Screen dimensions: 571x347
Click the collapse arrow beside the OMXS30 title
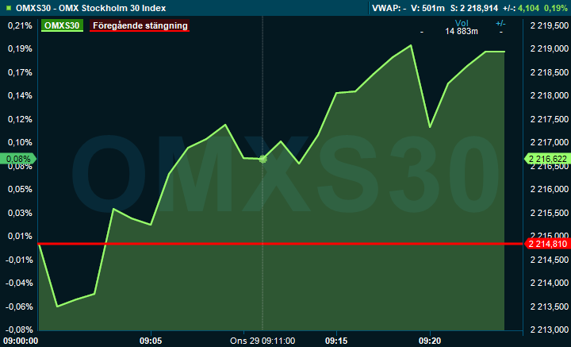(7, 8)
